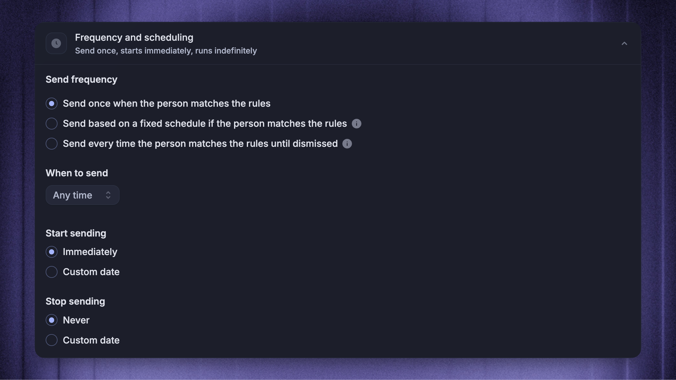The height and width of the screenshot is (380, 676).
Task: Open the Any time dropdown
Action: [82, 195]
